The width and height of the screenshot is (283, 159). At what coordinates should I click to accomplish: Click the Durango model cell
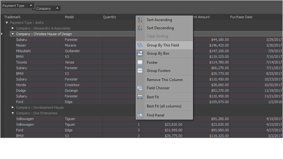[x=83, y=91]
